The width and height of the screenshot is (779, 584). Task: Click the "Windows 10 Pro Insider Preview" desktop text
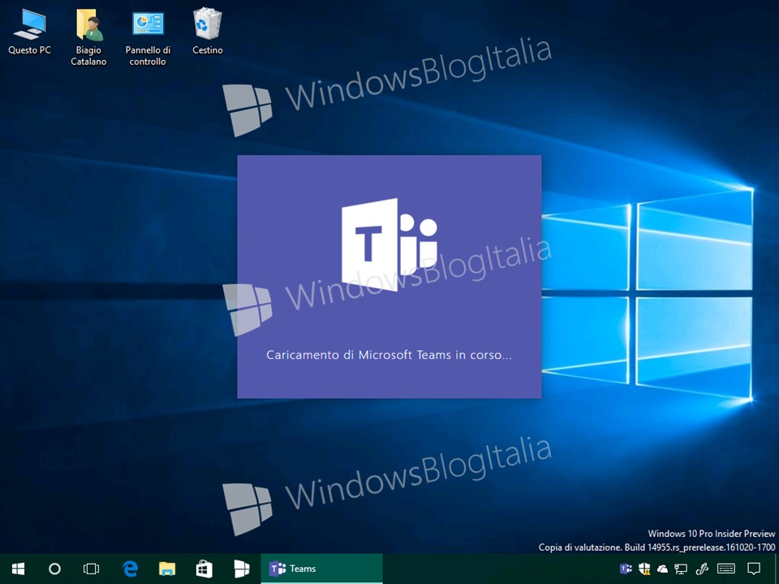click(712, 534)
